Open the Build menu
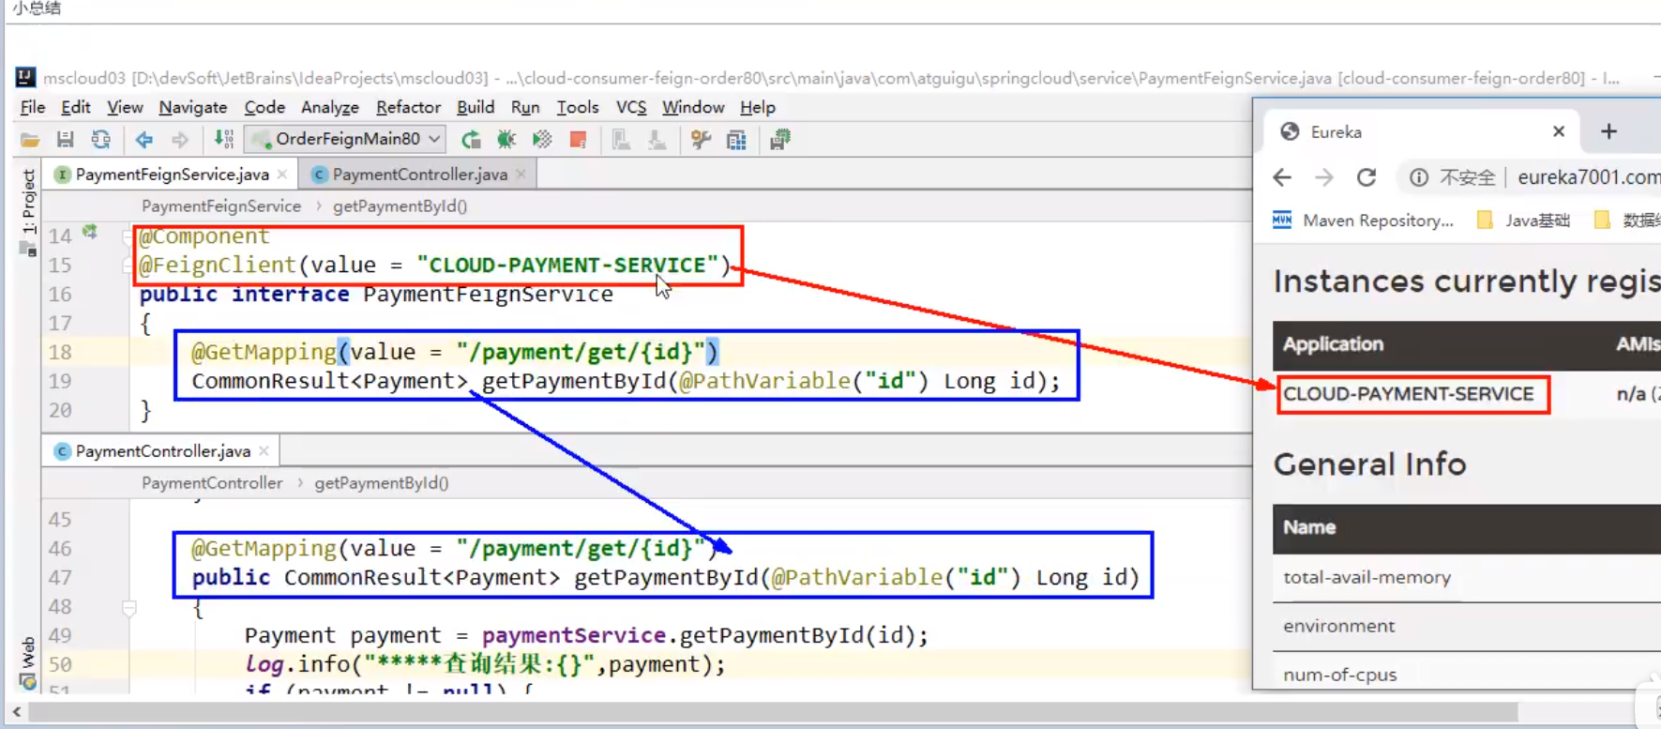The height and width of the screenshot is (729, 1661). point(476,107)
